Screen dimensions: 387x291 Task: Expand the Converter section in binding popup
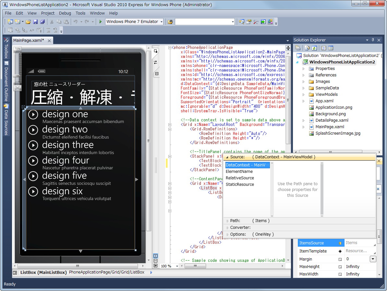tap(227, 228)
